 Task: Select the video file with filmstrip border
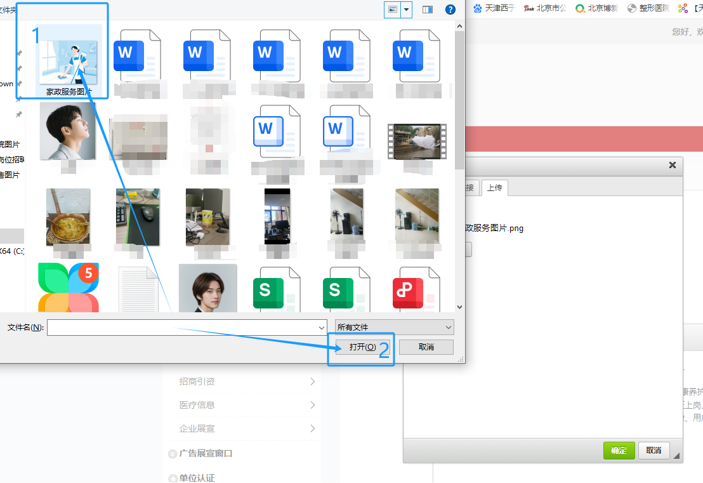[x=416, y=142]
